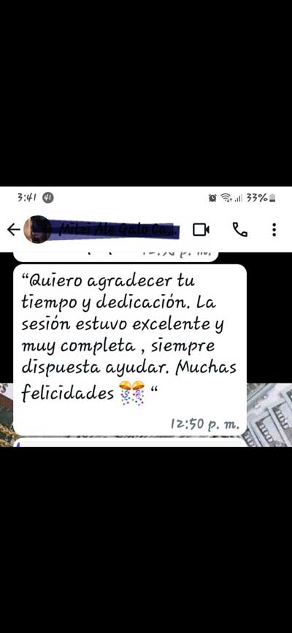Select the partially visible message above
Image resolution: width=292 pixels, height=633 pixels.
click(x=116, y=257)
